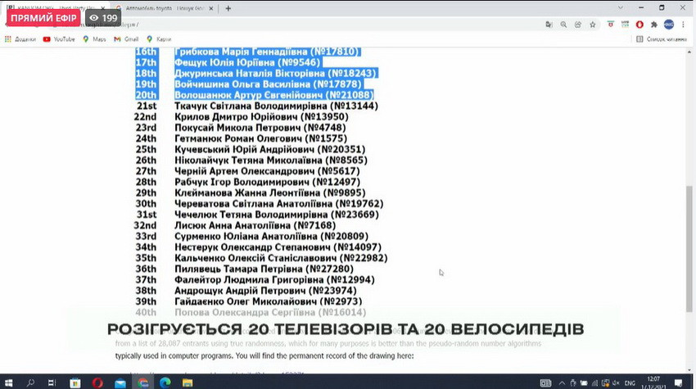Open Windows Start menu
Screen dimensions: 696x389
(8, 382)
